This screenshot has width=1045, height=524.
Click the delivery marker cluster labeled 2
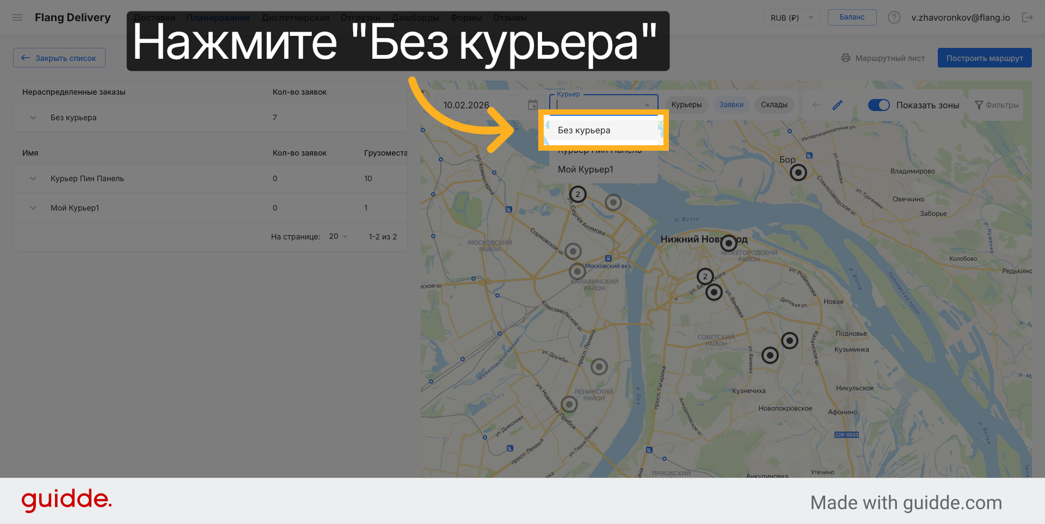577,194
